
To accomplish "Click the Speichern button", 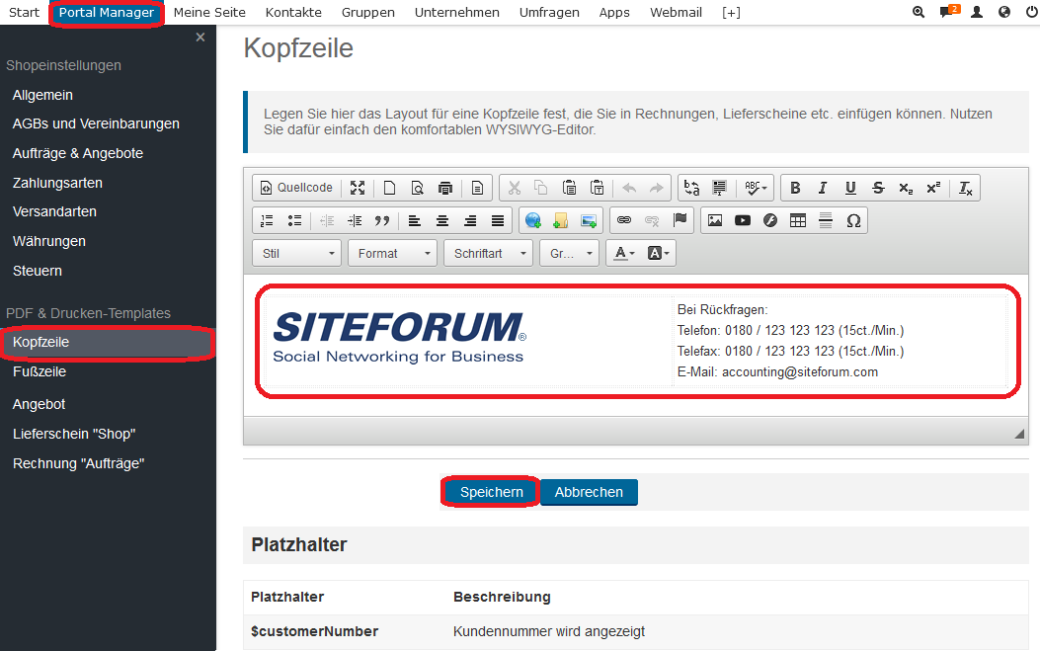I will 492,492.
